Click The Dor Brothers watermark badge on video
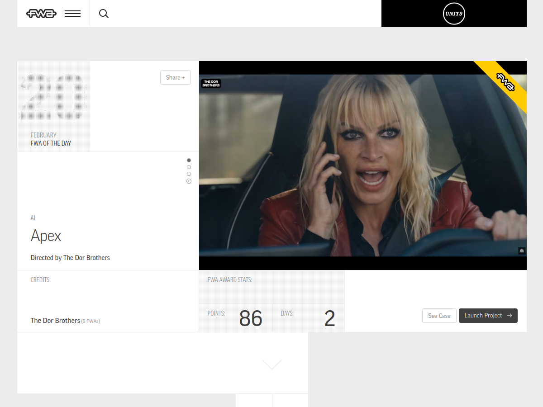Viewport: 543px width, 407px height. [211, 84]
